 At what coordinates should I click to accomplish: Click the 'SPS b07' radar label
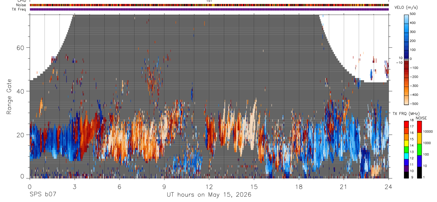point(42,195)
